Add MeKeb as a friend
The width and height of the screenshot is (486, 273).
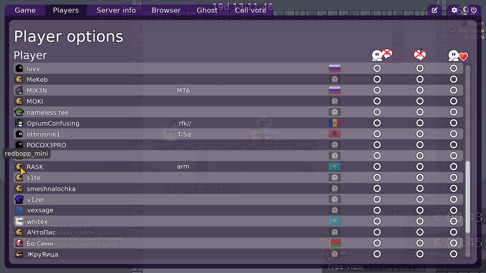[453, 79]
